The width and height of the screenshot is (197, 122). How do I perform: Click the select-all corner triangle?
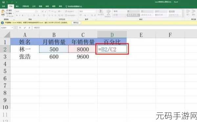pos(7,35)
